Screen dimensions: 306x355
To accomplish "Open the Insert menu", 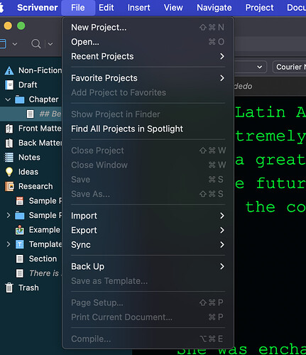I will (x=139, y=8).
